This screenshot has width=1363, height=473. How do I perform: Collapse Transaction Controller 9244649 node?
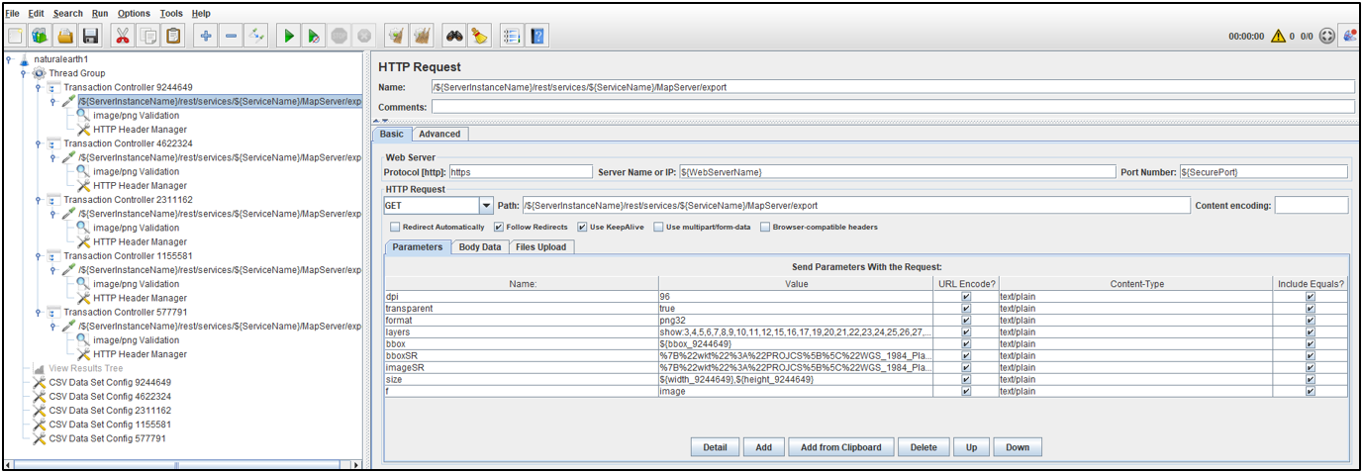[39, 87]
